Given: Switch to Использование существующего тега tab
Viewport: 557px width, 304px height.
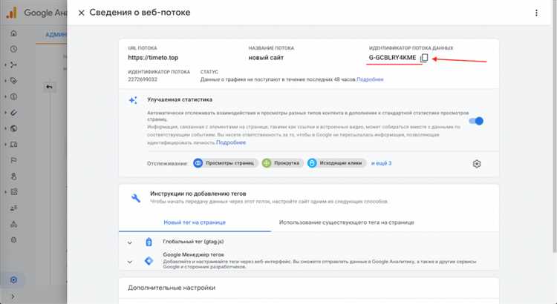Looking at the screenshot, I should pos(346,222).
